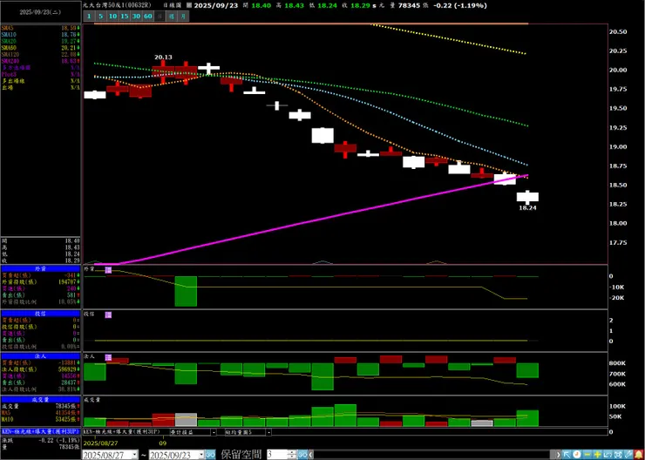Select the 10-minute timeframe
This screenshot has width=645, height=460.
(x=113, y=17)
